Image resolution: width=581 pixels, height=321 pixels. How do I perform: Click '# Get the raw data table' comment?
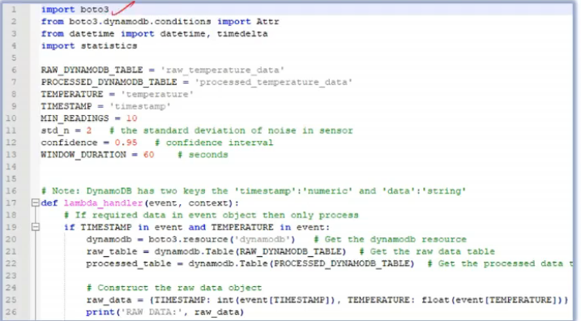pyautogui.click(x=427, y=251)
